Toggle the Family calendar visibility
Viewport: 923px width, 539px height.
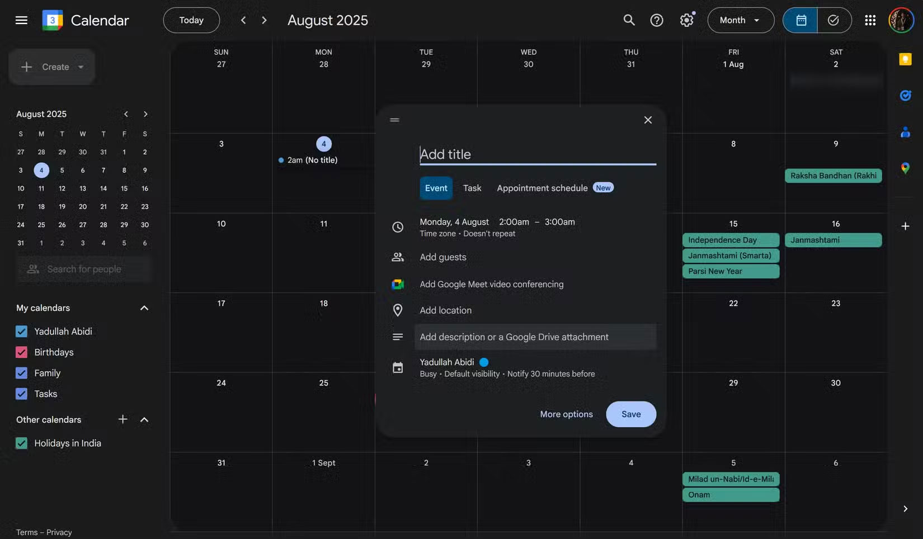coord(21,373)
